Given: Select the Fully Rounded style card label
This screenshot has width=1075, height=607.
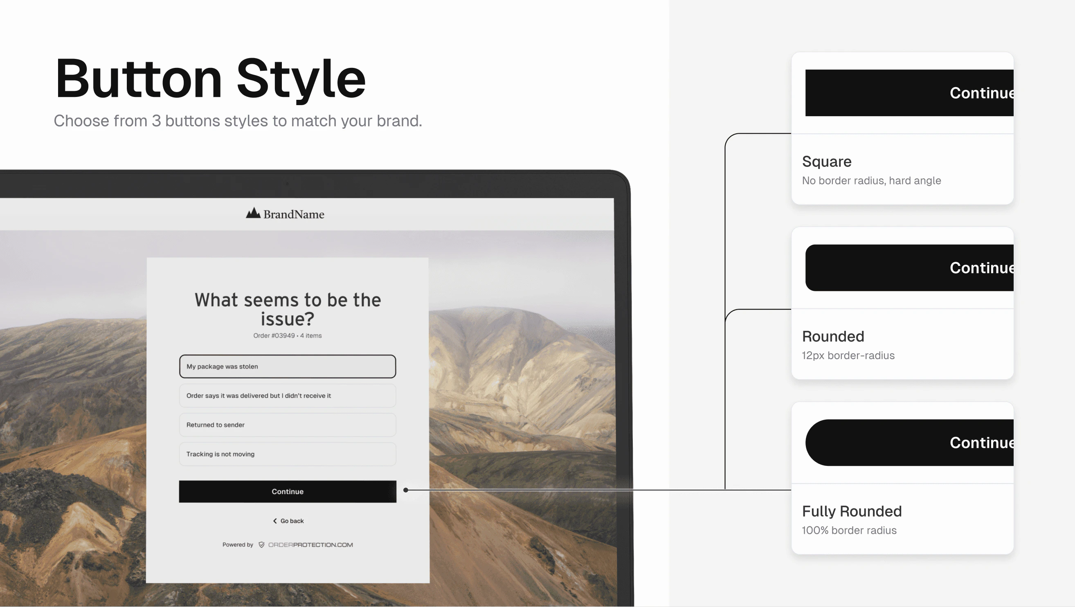Looking at the screenshot, I should click(852, 511).
